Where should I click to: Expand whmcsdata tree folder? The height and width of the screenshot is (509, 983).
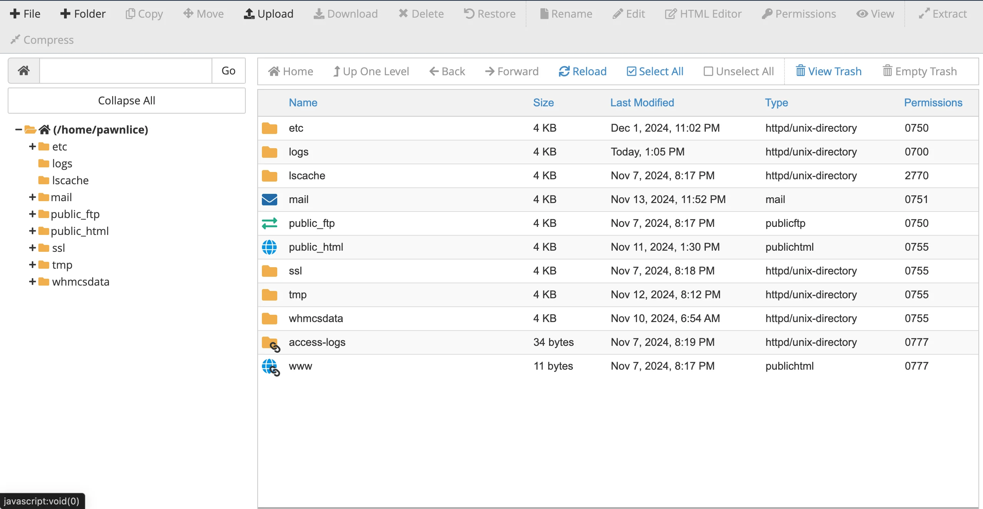(32, 282)
